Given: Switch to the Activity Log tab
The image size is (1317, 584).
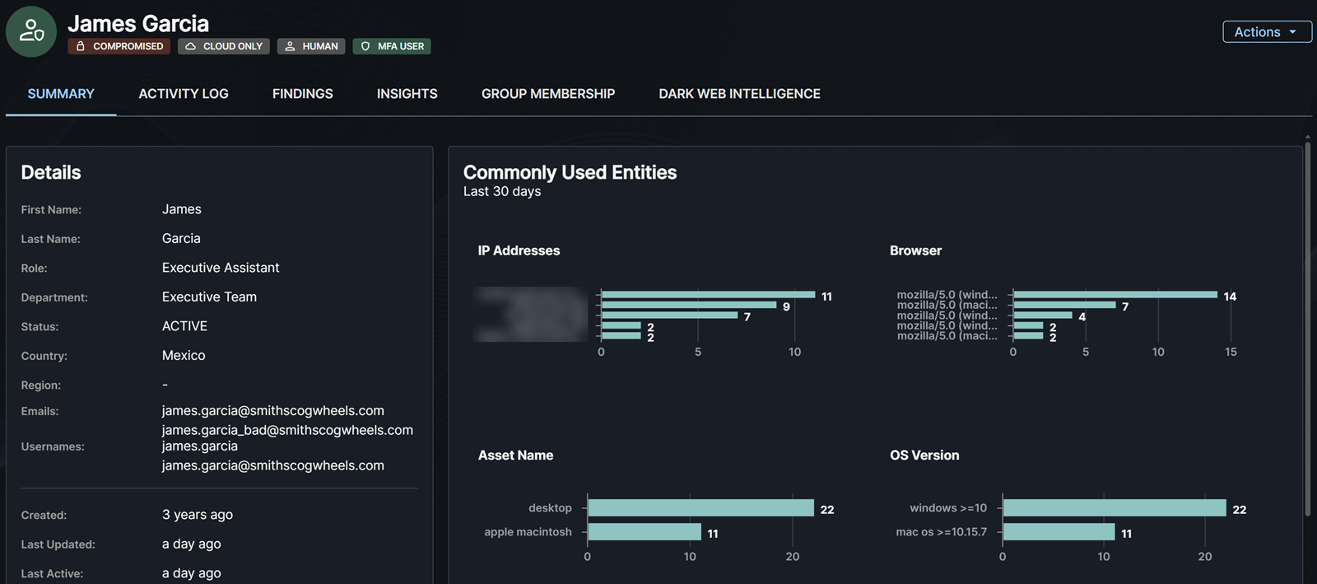Looking at the screenshot, I should (x=183, y=94).
